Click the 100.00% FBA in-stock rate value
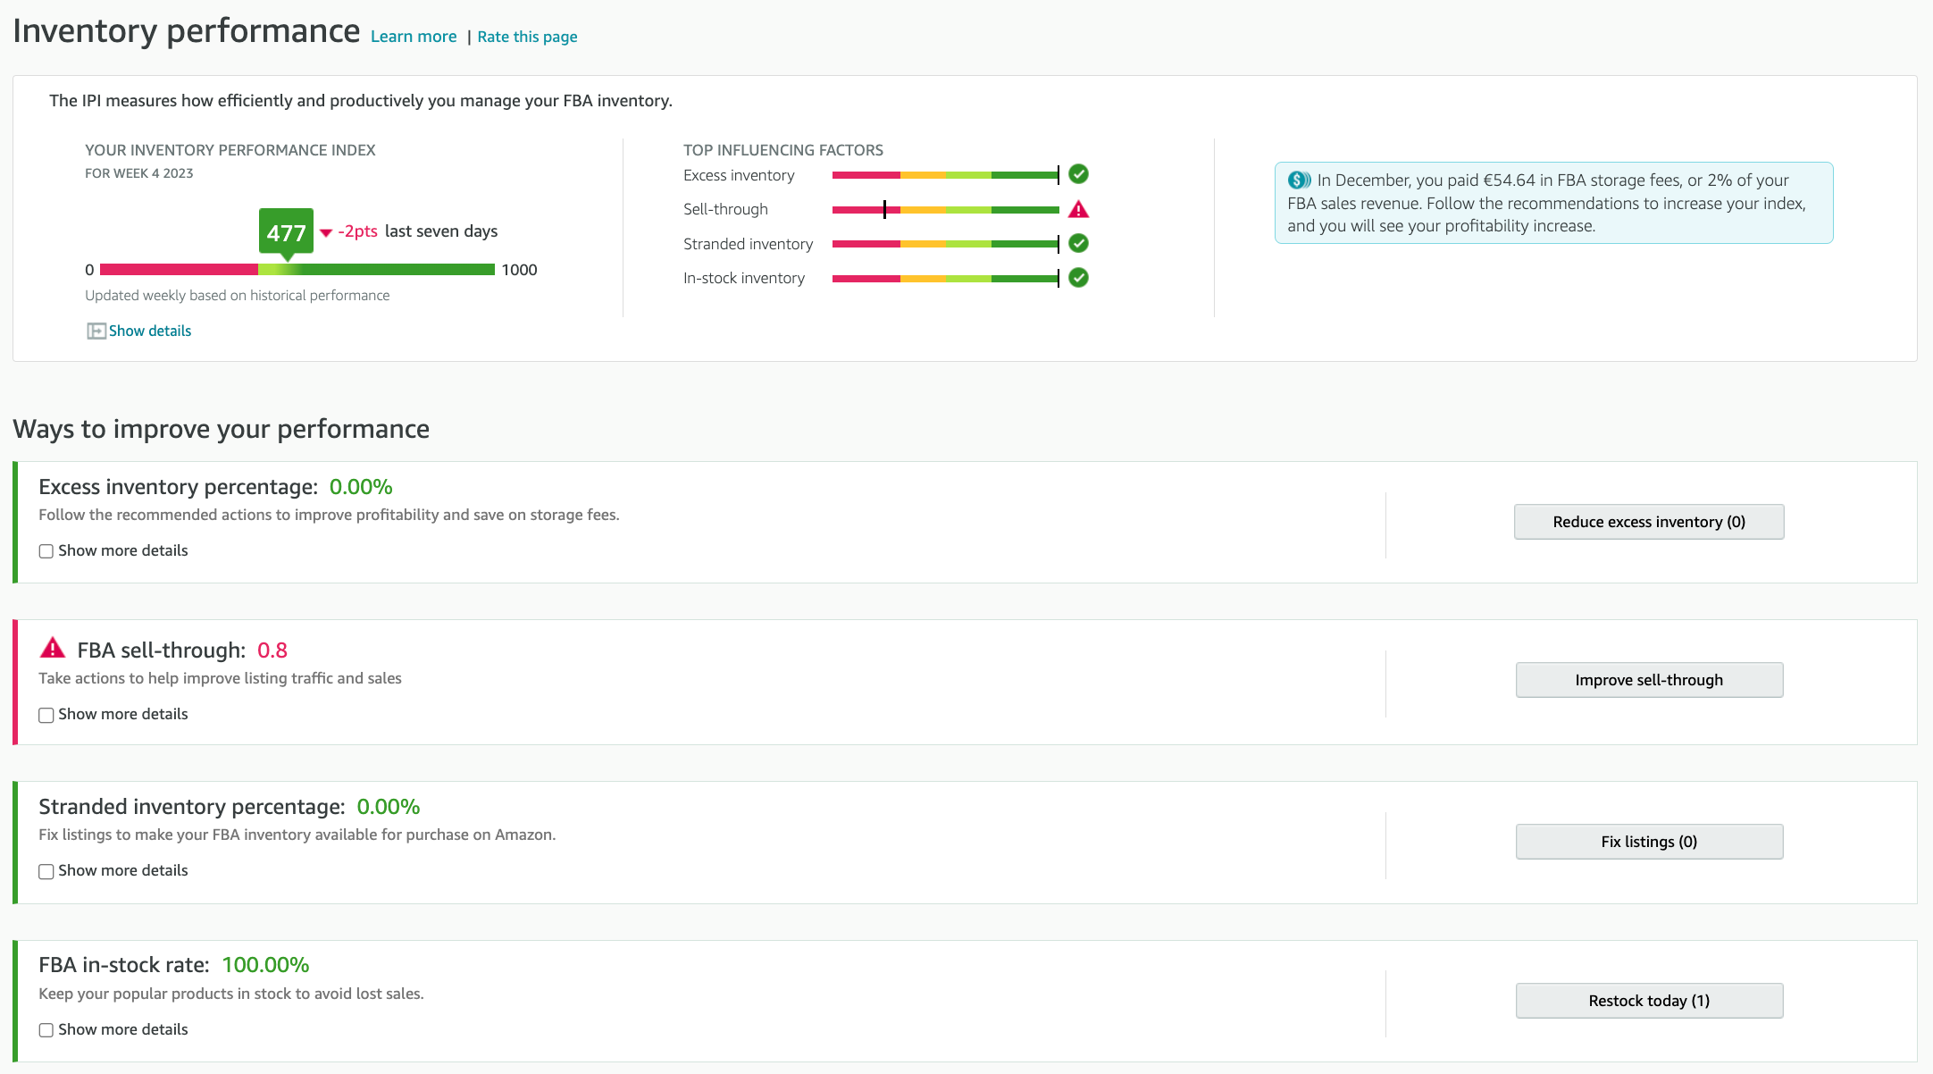 [x=265, y=965]
